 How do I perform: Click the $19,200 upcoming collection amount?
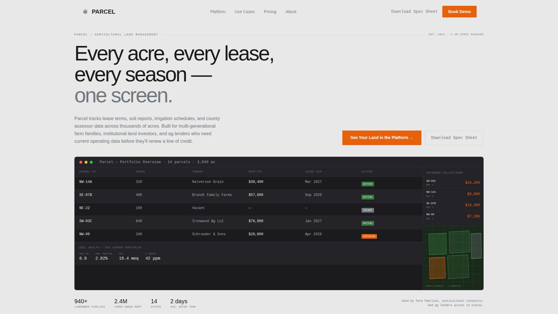pos(472,183)
